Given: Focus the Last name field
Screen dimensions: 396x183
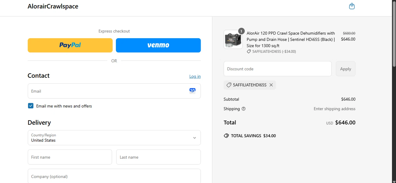Looking at the screenshot, I should pos(158,157).
